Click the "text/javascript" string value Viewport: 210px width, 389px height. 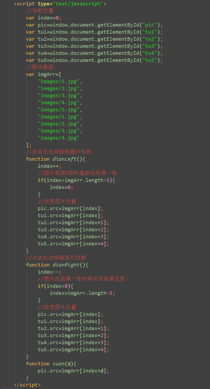click(78, 4)
